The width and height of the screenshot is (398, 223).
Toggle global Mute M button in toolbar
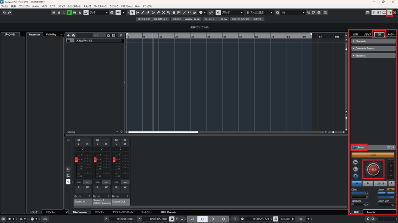point(54,13)
